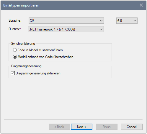Image resolution: width=147 pixels, height=134 pixels.
Task: Open the Runtime .NET Framework dropdown
Action: [66, 29]
